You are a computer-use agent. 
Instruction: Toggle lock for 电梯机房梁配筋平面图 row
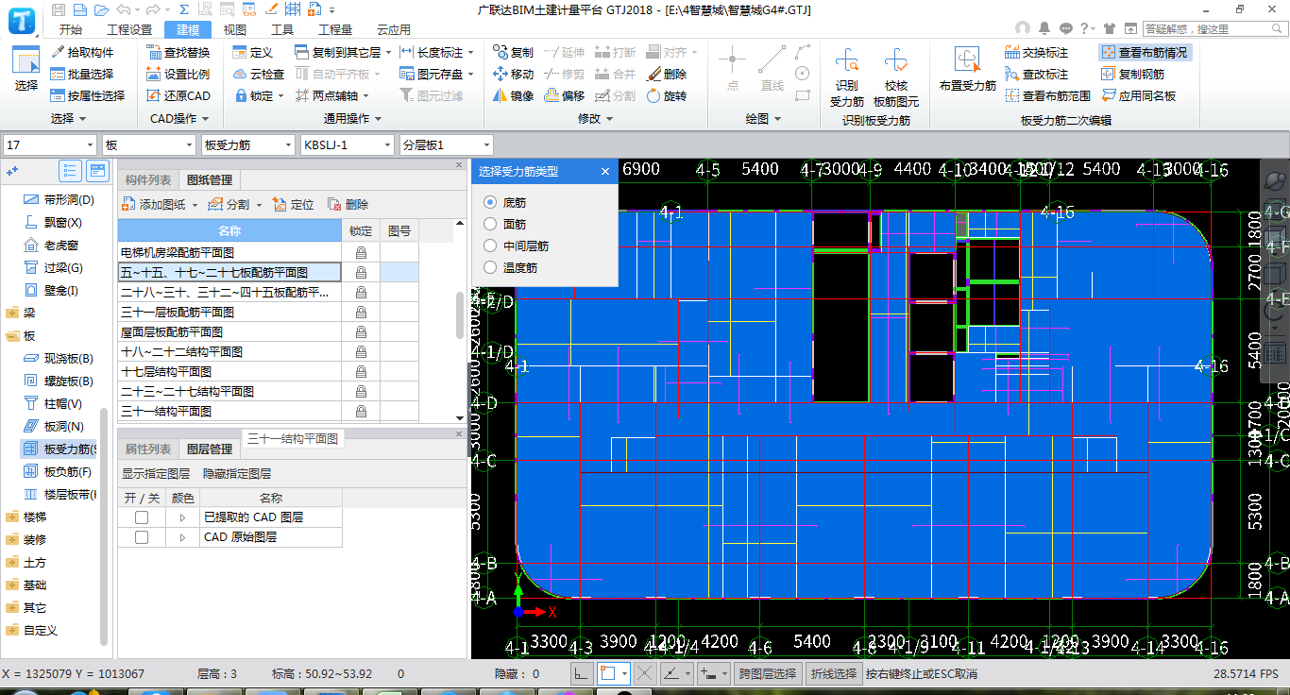pos(361,253)
